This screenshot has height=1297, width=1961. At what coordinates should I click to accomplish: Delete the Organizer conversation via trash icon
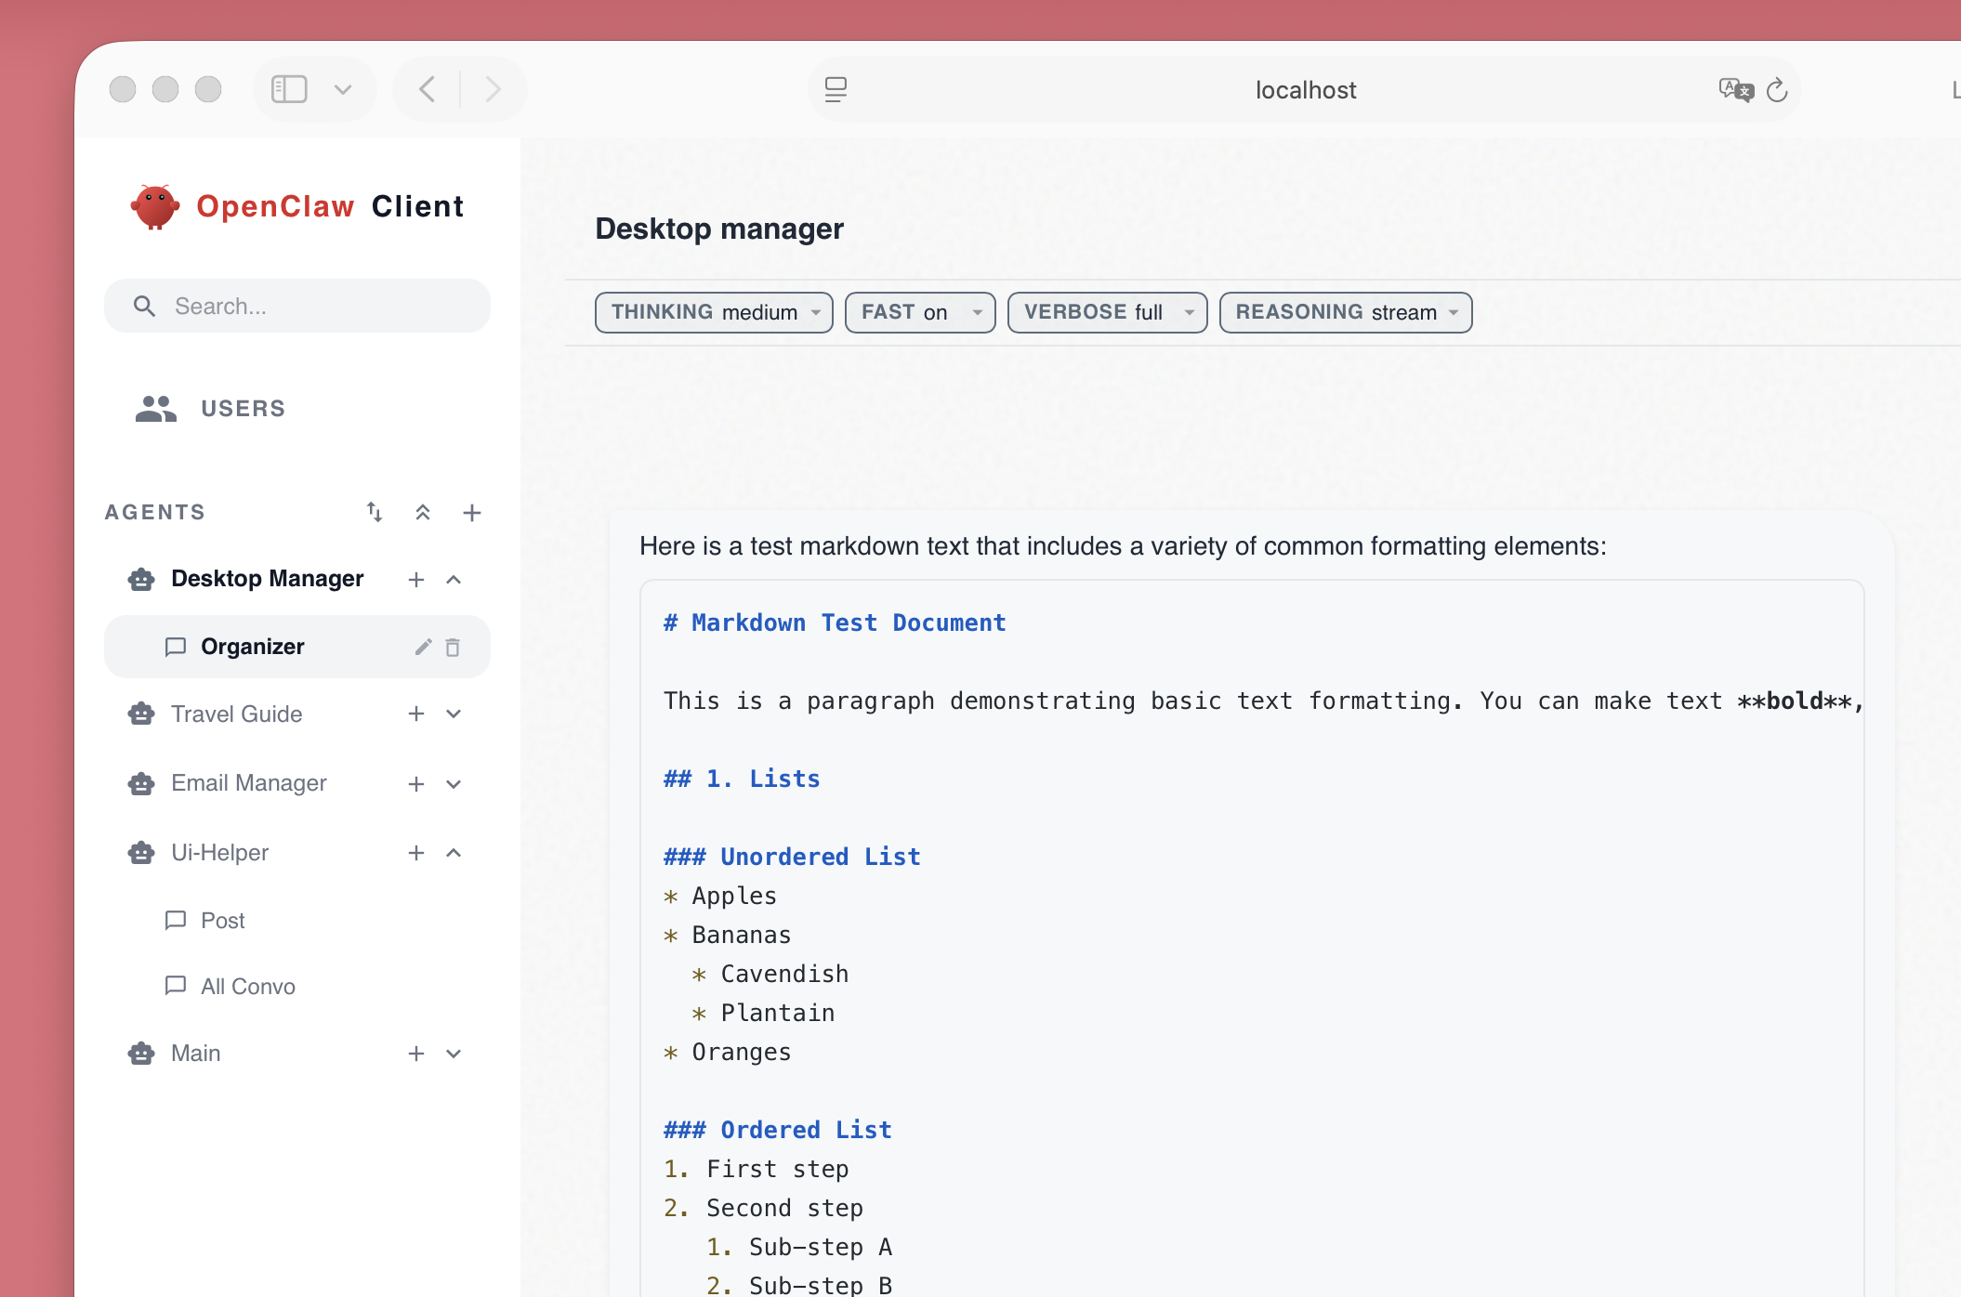click(x=454, y=647)
